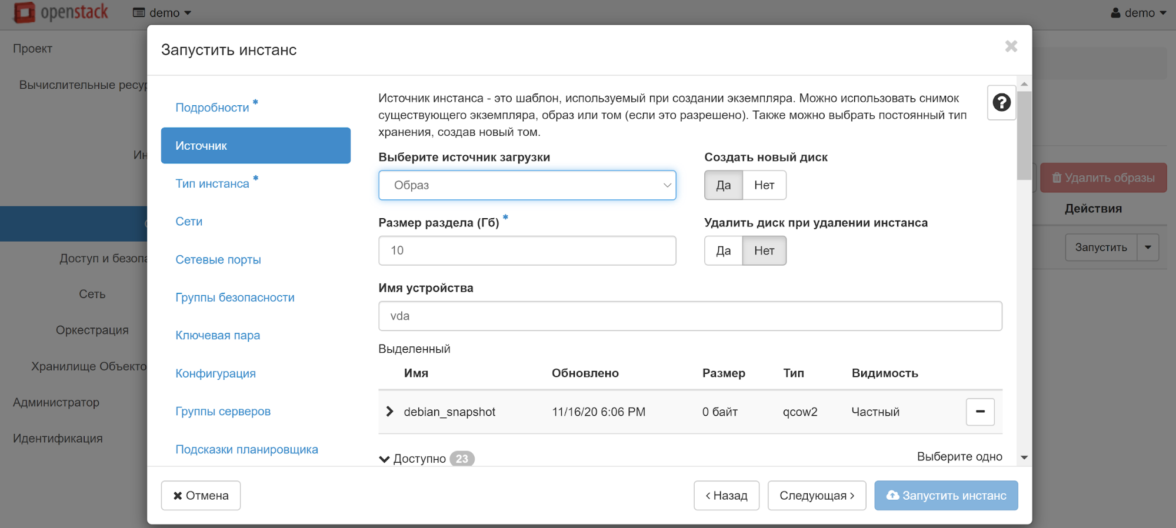Open the demo user menu

(1138, 13)
